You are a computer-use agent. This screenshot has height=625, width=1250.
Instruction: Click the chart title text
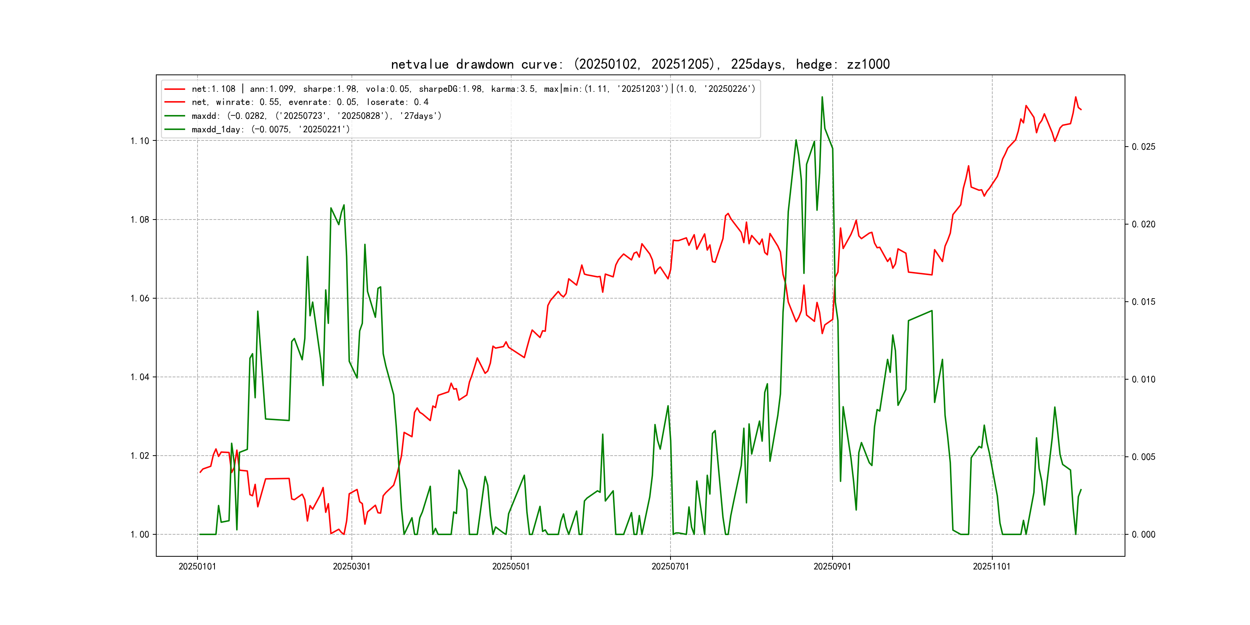point(640,64)
